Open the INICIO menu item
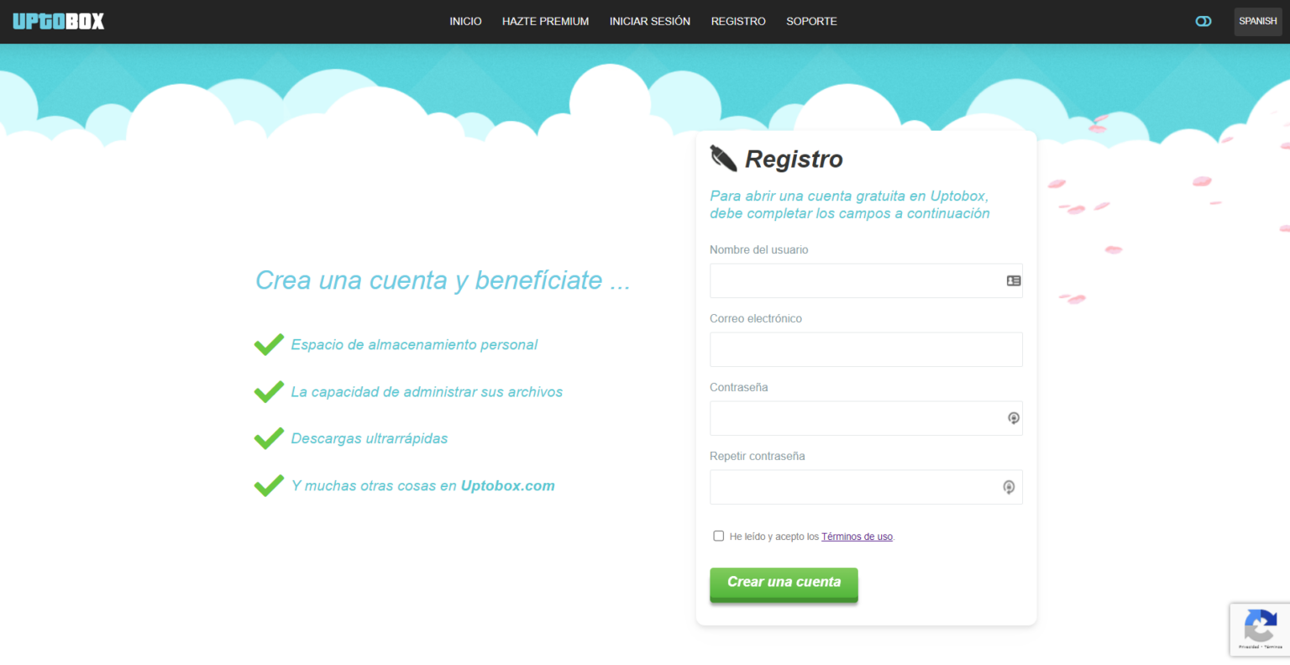 465,21
